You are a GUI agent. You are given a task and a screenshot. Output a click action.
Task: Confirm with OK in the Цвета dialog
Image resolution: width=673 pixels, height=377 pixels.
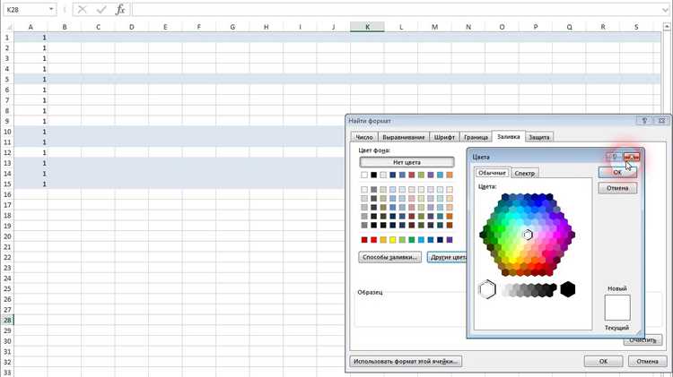(x=617, y=172)
